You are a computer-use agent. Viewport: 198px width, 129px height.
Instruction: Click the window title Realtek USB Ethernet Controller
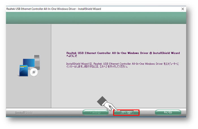tap(54, 9)
